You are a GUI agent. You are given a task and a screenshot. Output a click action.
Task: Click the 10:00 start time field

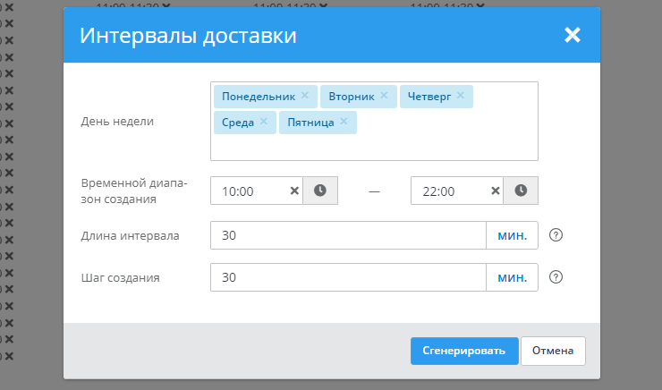coord(249,191)
